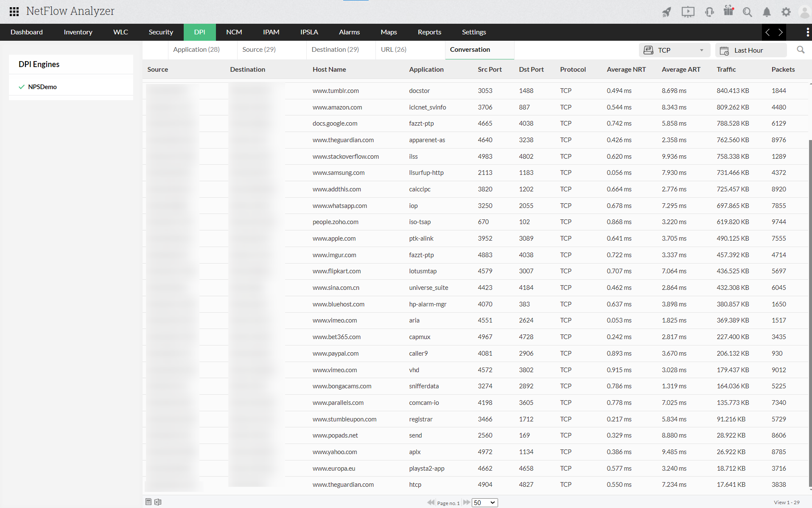Click the www.stackoverflow.com host name
This screenshot has height=508, width=812.
click(x=346, y=157)
